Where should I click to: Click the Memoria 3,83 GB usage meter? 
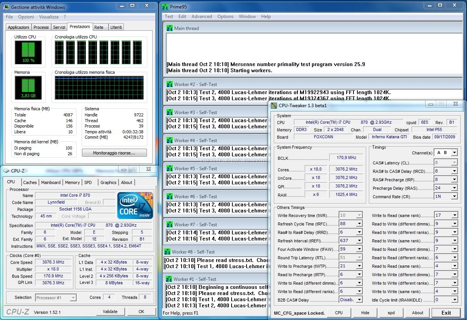coord(28,87)
